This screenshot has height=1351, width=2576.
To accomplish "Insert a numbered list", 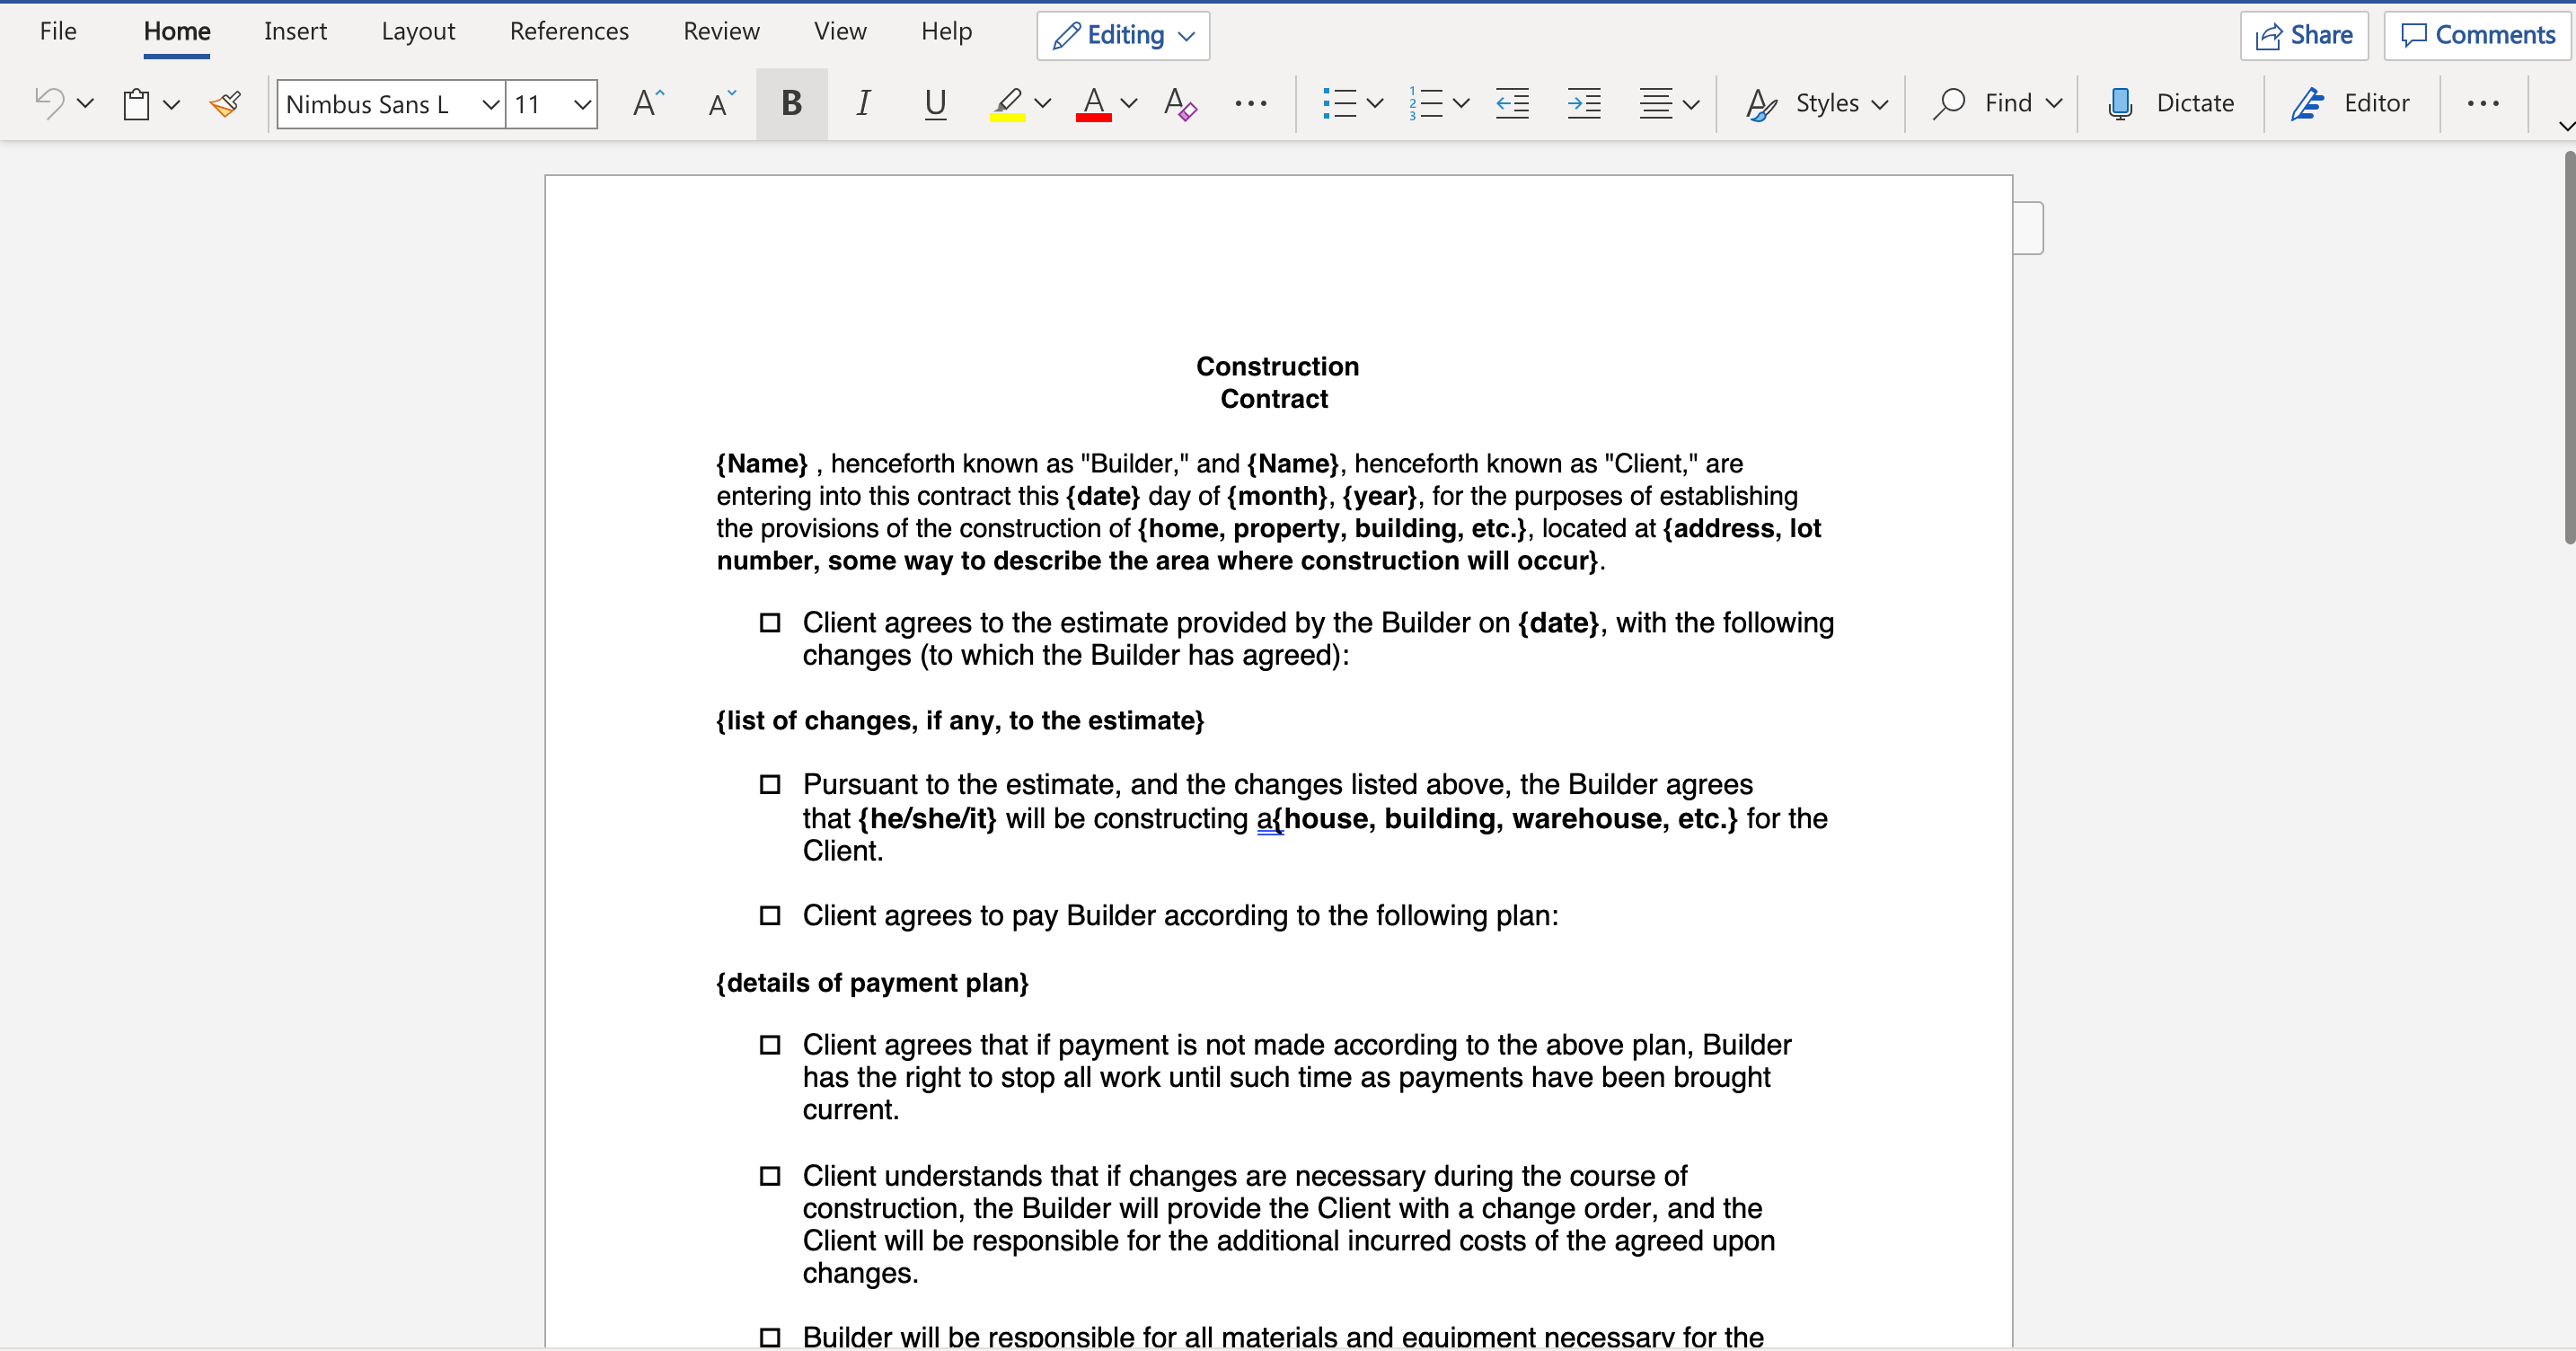I will [1425, 103].
